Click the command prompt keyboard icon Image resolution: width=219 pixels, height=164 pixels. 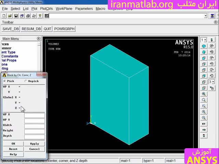click(x=47, y=16)
